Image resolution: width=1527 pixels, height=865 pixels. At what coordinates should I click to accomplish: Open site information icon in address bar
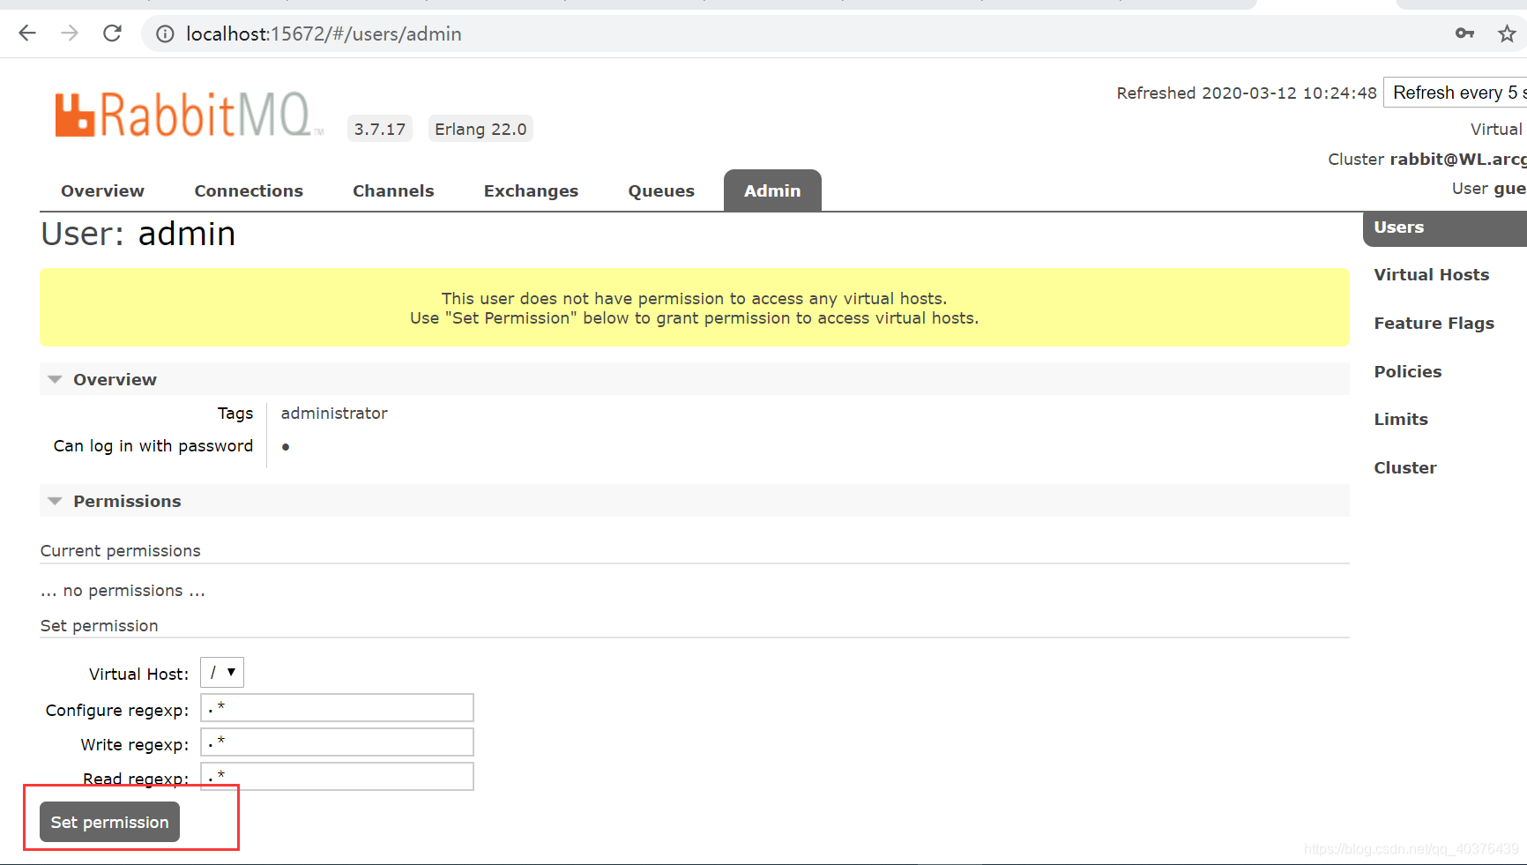coord(165,34)
